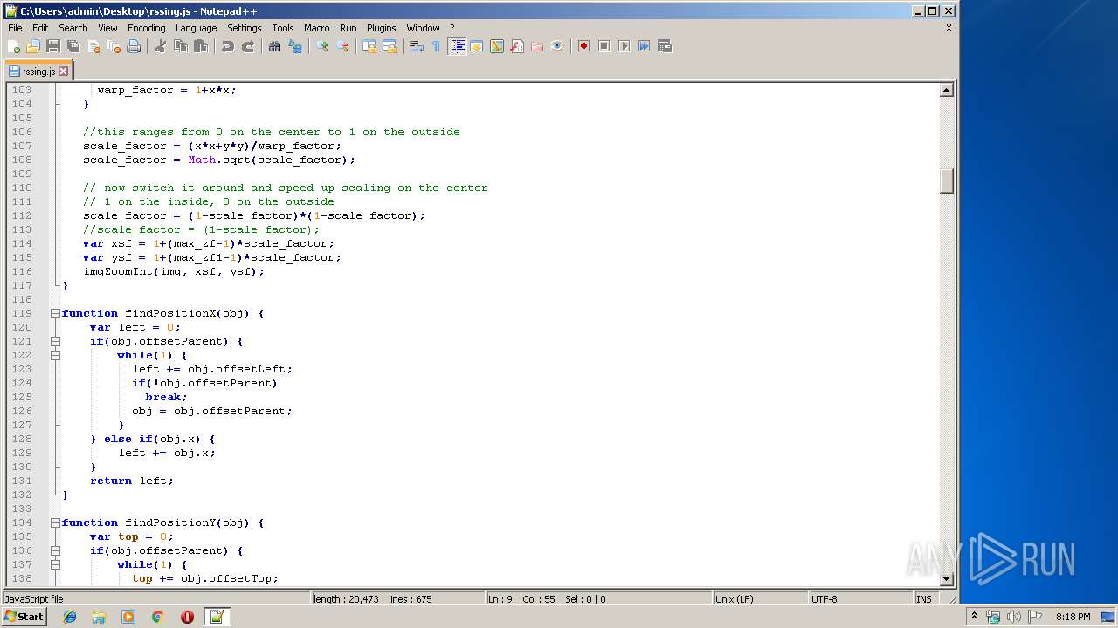Open the Folder as Workspace icon
Image resolution: width=1118 pixels, height=628 pixels.
(x=537, y=46)
